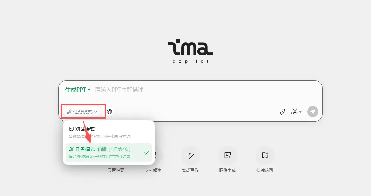This screenshot has width=371, height=196.
Task: Click the 录音纪要 label
Action: pyautogui.click(x=116, y=171)
